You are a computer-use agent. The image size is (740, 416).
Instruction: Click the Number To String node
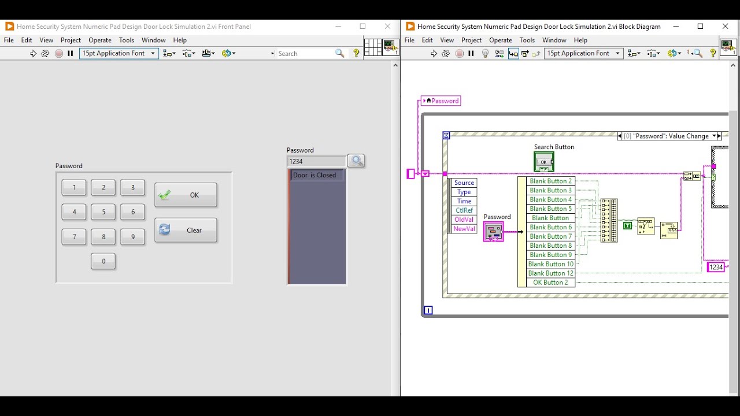pyautogui.click(x=669, y=231)
